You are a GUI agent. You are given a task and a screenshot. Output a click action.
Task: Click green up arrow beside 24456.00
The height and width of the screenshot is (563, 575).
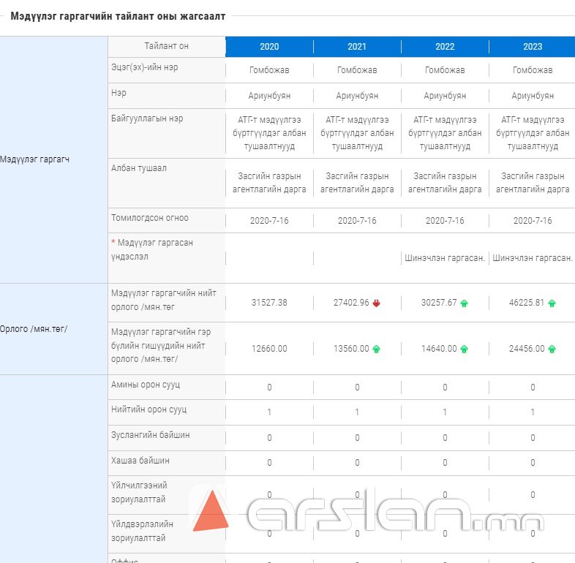point(552,349)
